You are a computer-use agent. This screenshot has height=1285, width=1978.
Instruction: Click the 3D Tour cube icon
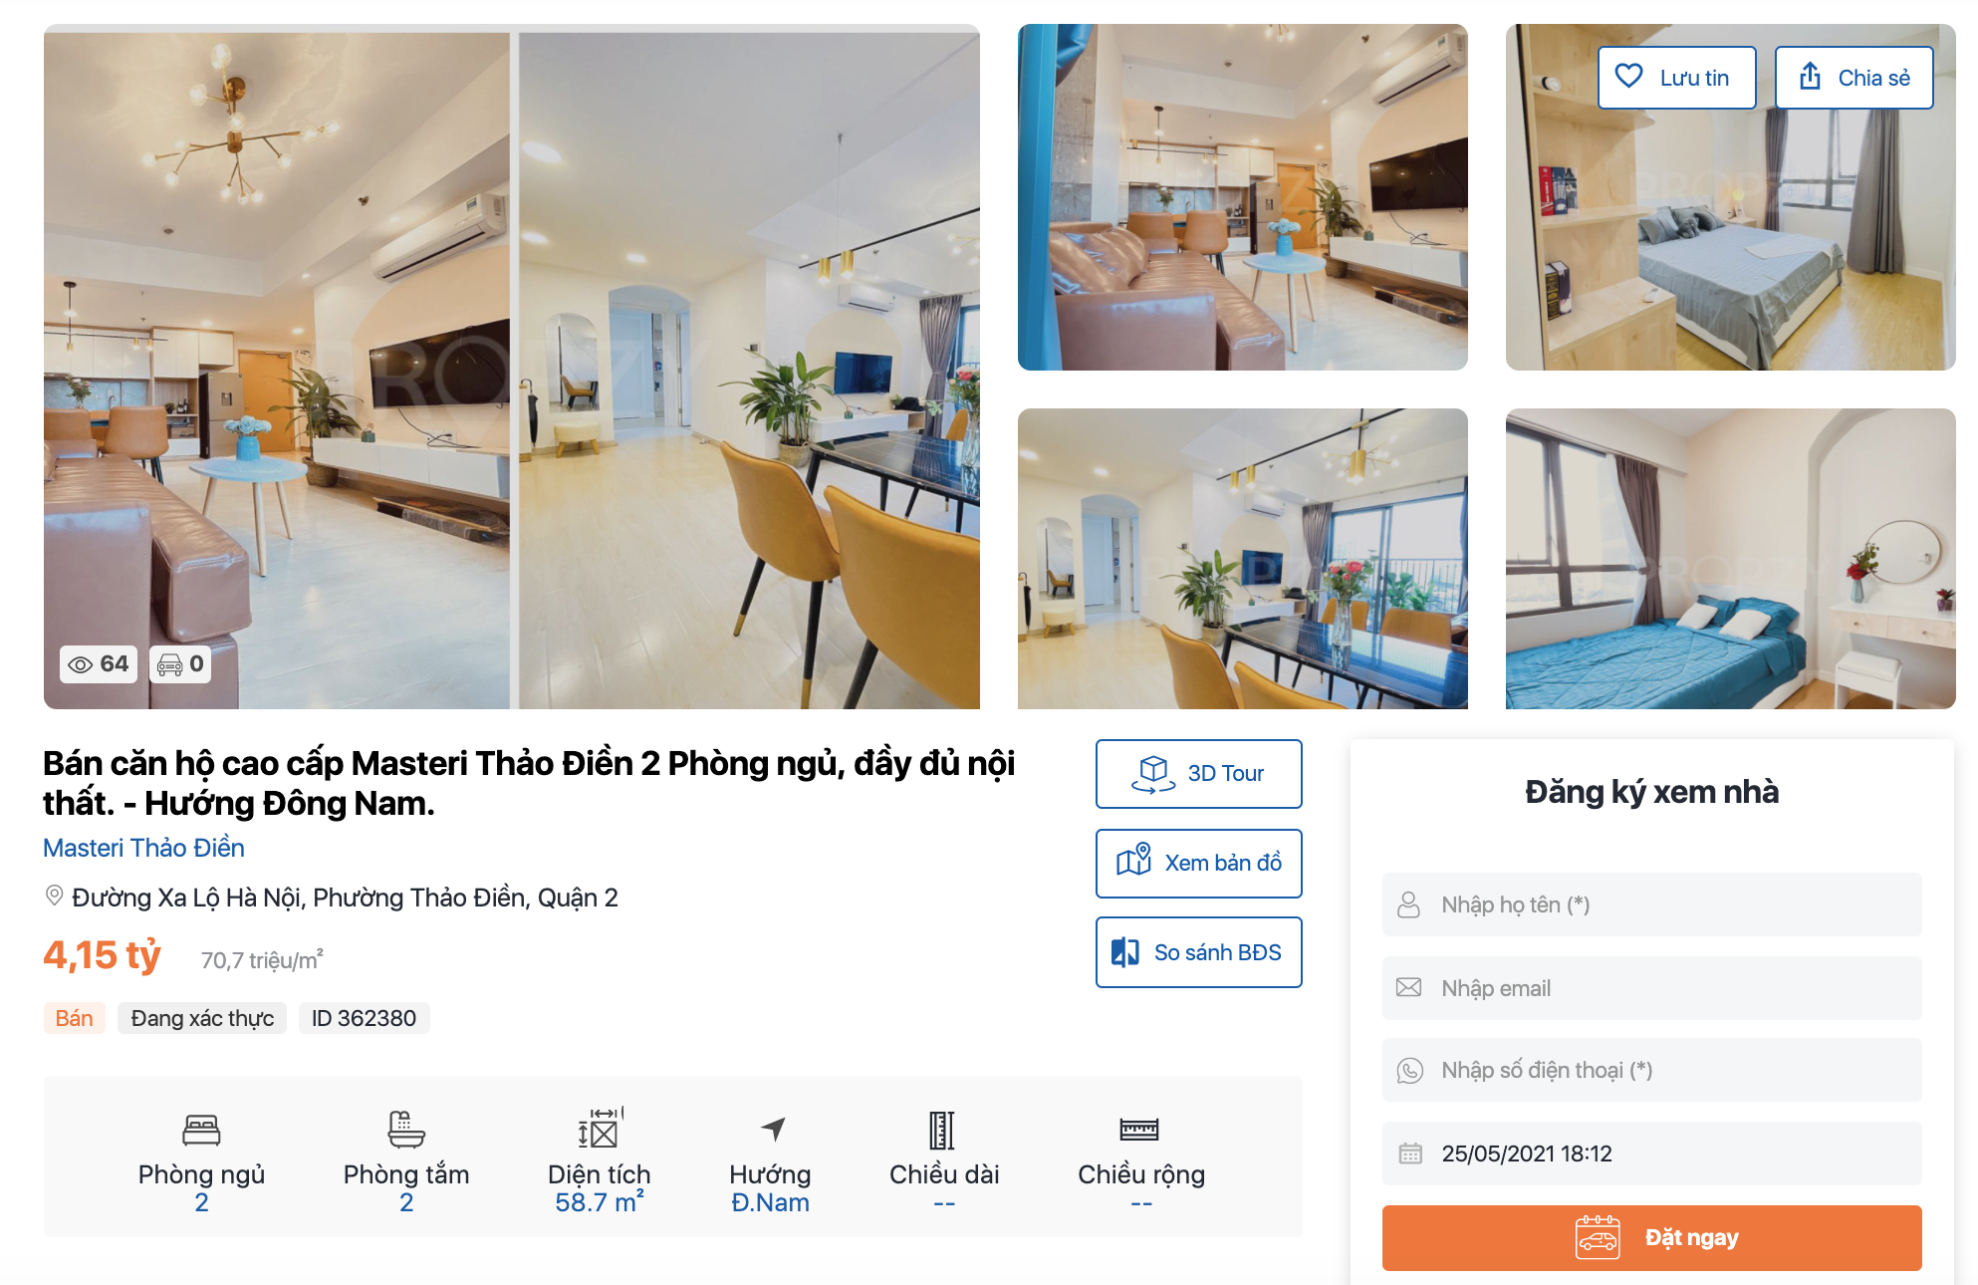pyautogui.click(x=1153, y=773)
